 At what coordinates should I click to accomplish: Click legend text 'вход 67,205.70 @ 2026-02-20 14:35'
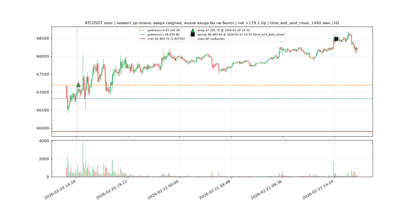point(224,30)
